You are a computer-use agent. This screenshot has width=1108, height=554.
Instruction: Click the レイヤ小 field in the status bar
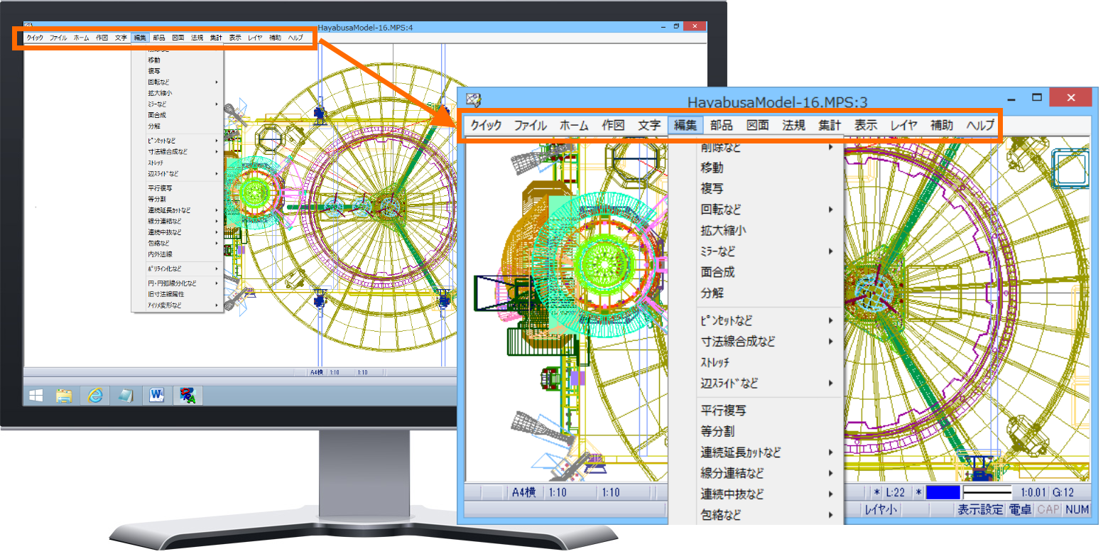pyautogui.click(x=880, y=509)
